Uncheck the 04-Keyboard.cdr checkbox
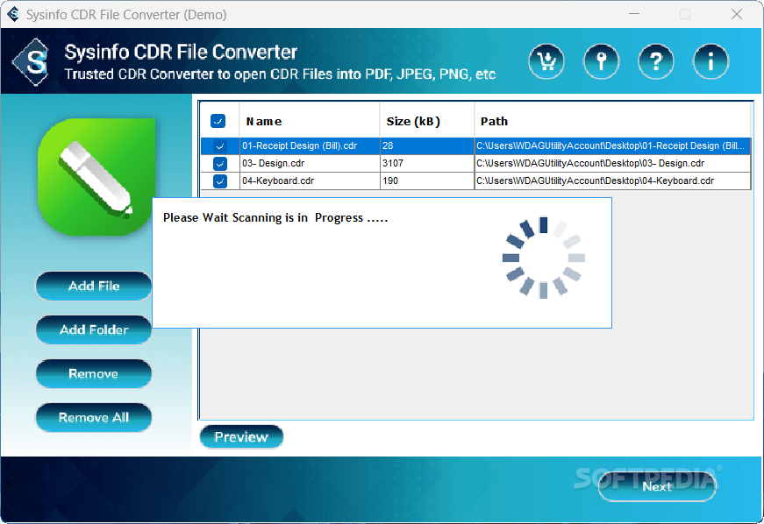 [x=218, y=181]
